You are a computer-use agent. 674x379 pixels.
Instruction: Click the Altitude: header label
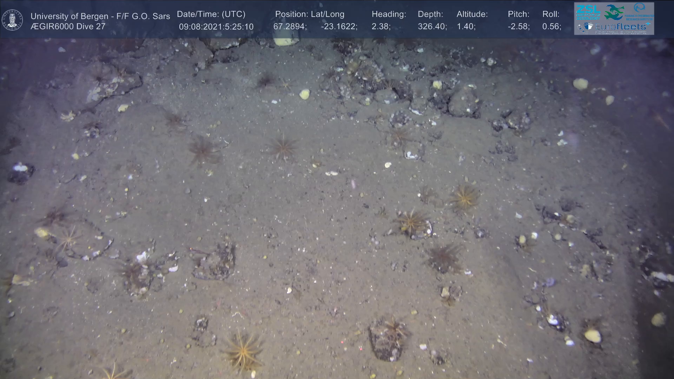point(472,14)
